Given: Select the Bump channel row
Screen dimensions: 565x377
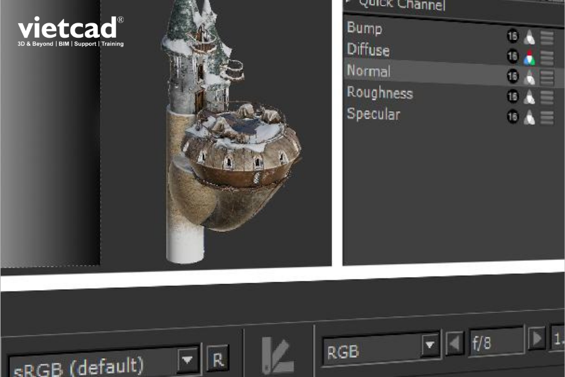Looking at the screenshot, I should point(454,33).
